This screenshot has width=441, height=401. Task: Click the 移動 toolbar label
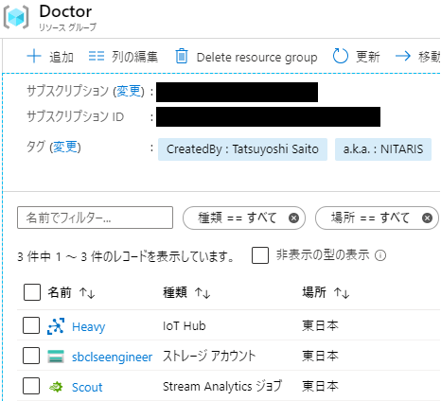tap(430, 57)
